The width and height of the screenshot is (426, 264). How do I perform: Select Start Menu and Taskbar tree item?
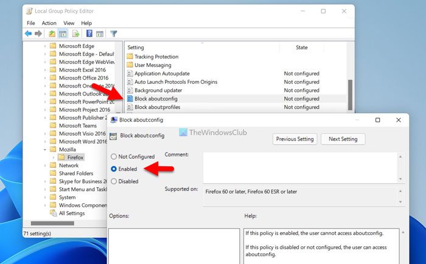(x=83, y=189)
